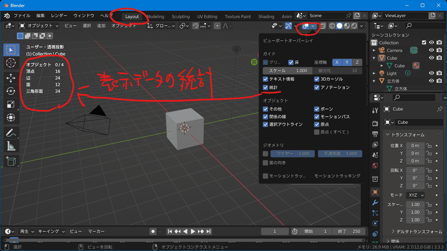Select the Annotate pencil tool

(11, 133)
